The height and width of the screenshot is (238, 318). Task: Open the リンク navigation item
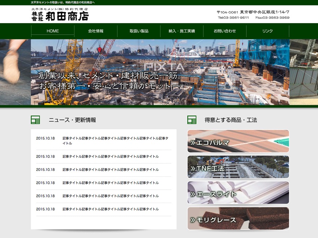[x=268, y=31]
